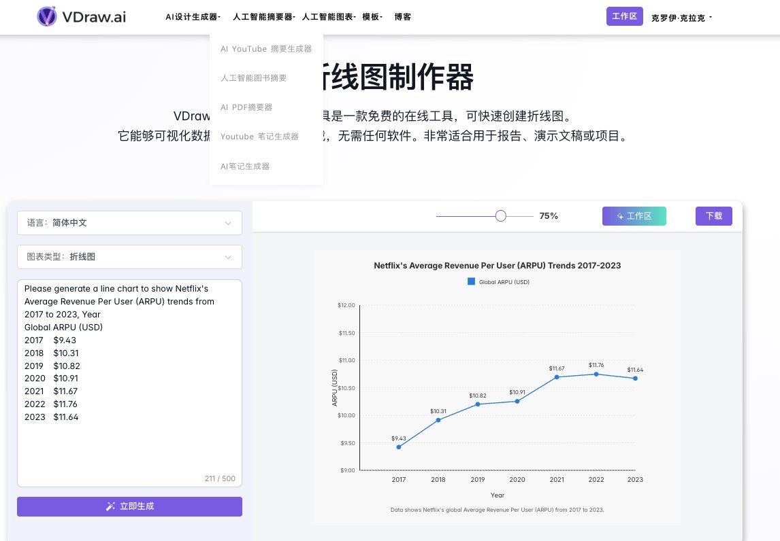This screenshot has width=780, height=541.
Task: Click the 2020 data point $10.91
Action: click(x=517, y=401)
